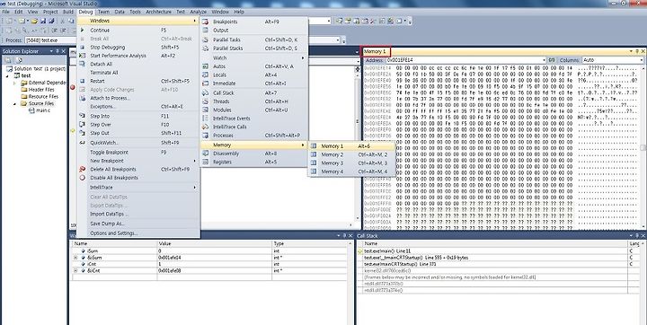Select Memory 4 from Memory submenu
This screenshot has height=325, width=647.
(352, 171)
